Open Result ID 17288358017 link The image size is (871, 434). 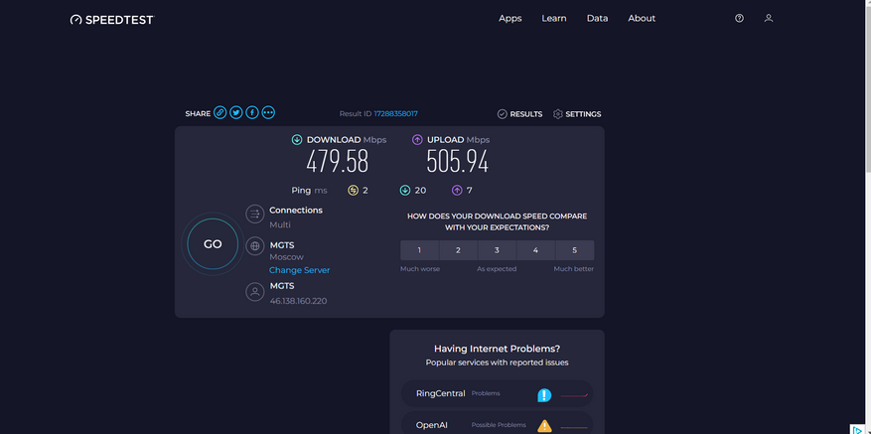pyautogui.click(x=395, y=113)
